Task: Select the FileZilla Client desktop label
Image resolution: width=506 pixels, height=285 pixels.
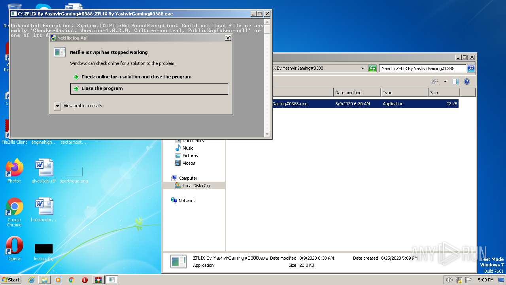Action: [x=14, y=142]
